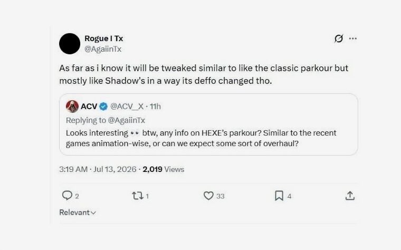Open the 11h timestamp on quoted tweet
The width and height of the screenshot is (401, 250).
[x=155, y=107]
